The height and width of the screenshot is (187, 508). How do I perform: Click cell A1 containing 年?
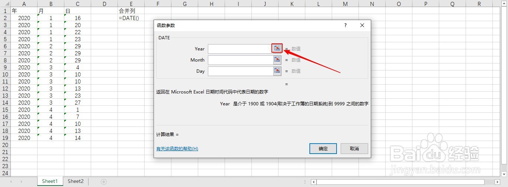24,11
